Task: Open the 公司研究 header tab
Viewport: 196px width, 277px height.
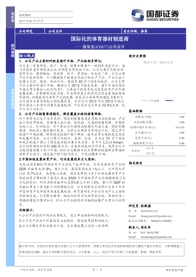Action: point(26,31)
